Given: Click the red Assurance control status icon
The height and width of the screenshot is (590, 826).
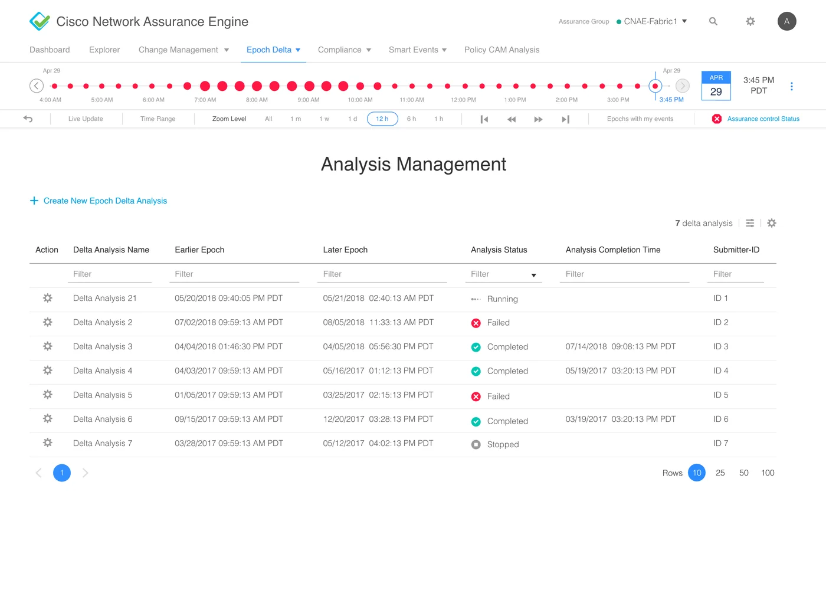Looking at the screenshot, I should point(717,119).
